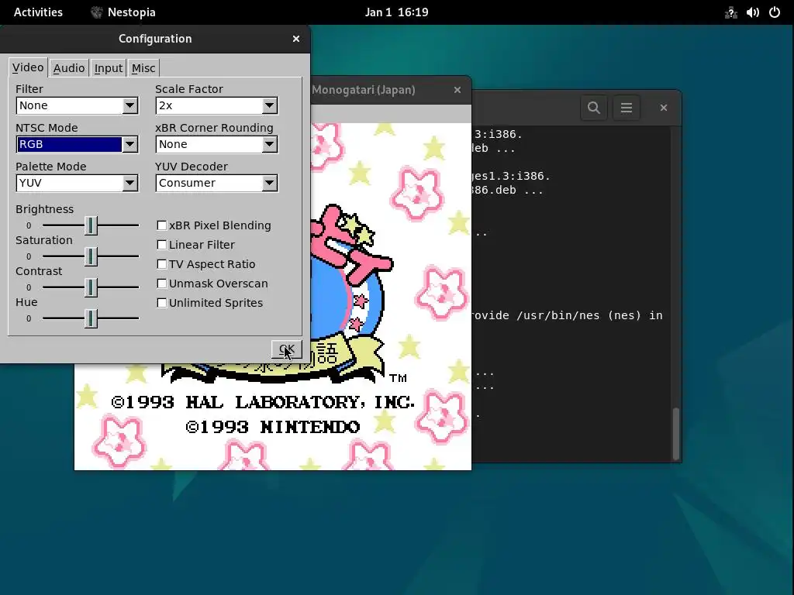This screenshot has height=595, width=794.
Task: Open the NTSC Mode RGB dropdown
Action: pyautogui.click(x=77, y=144)
